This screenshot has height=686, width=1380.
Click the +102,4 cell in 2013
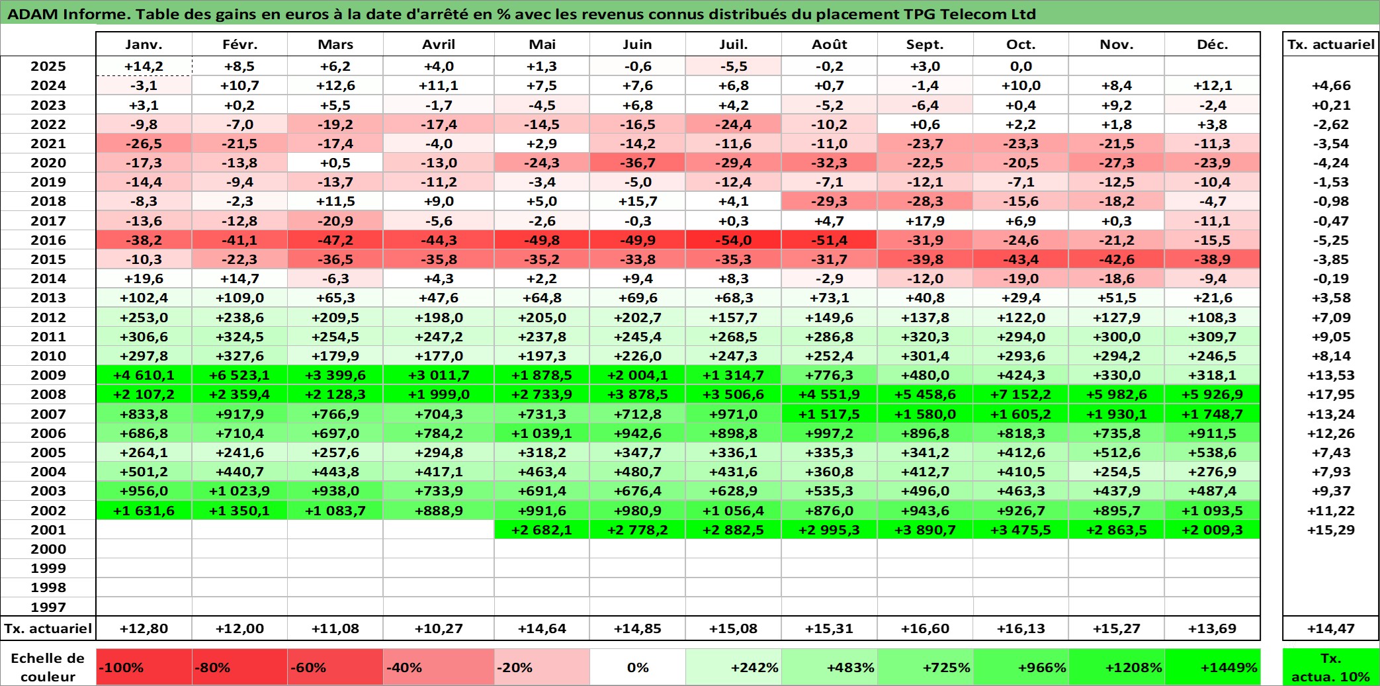click(x=144, y=298)
